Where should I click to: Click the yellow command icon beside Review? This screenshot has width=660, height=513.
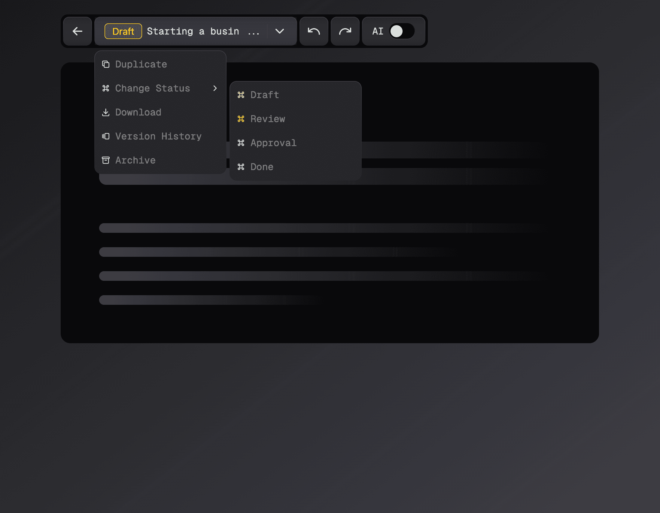coord(241,119)
